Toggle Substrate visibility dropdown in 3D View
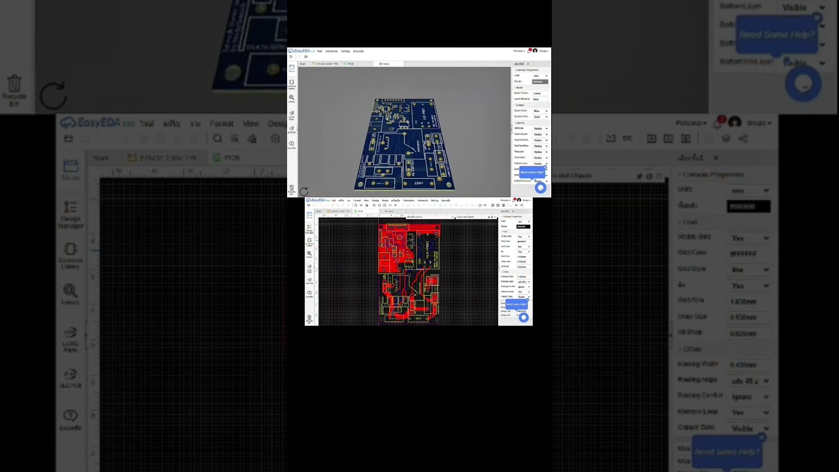This screenshot has width=839, height=472. [540, 158]
